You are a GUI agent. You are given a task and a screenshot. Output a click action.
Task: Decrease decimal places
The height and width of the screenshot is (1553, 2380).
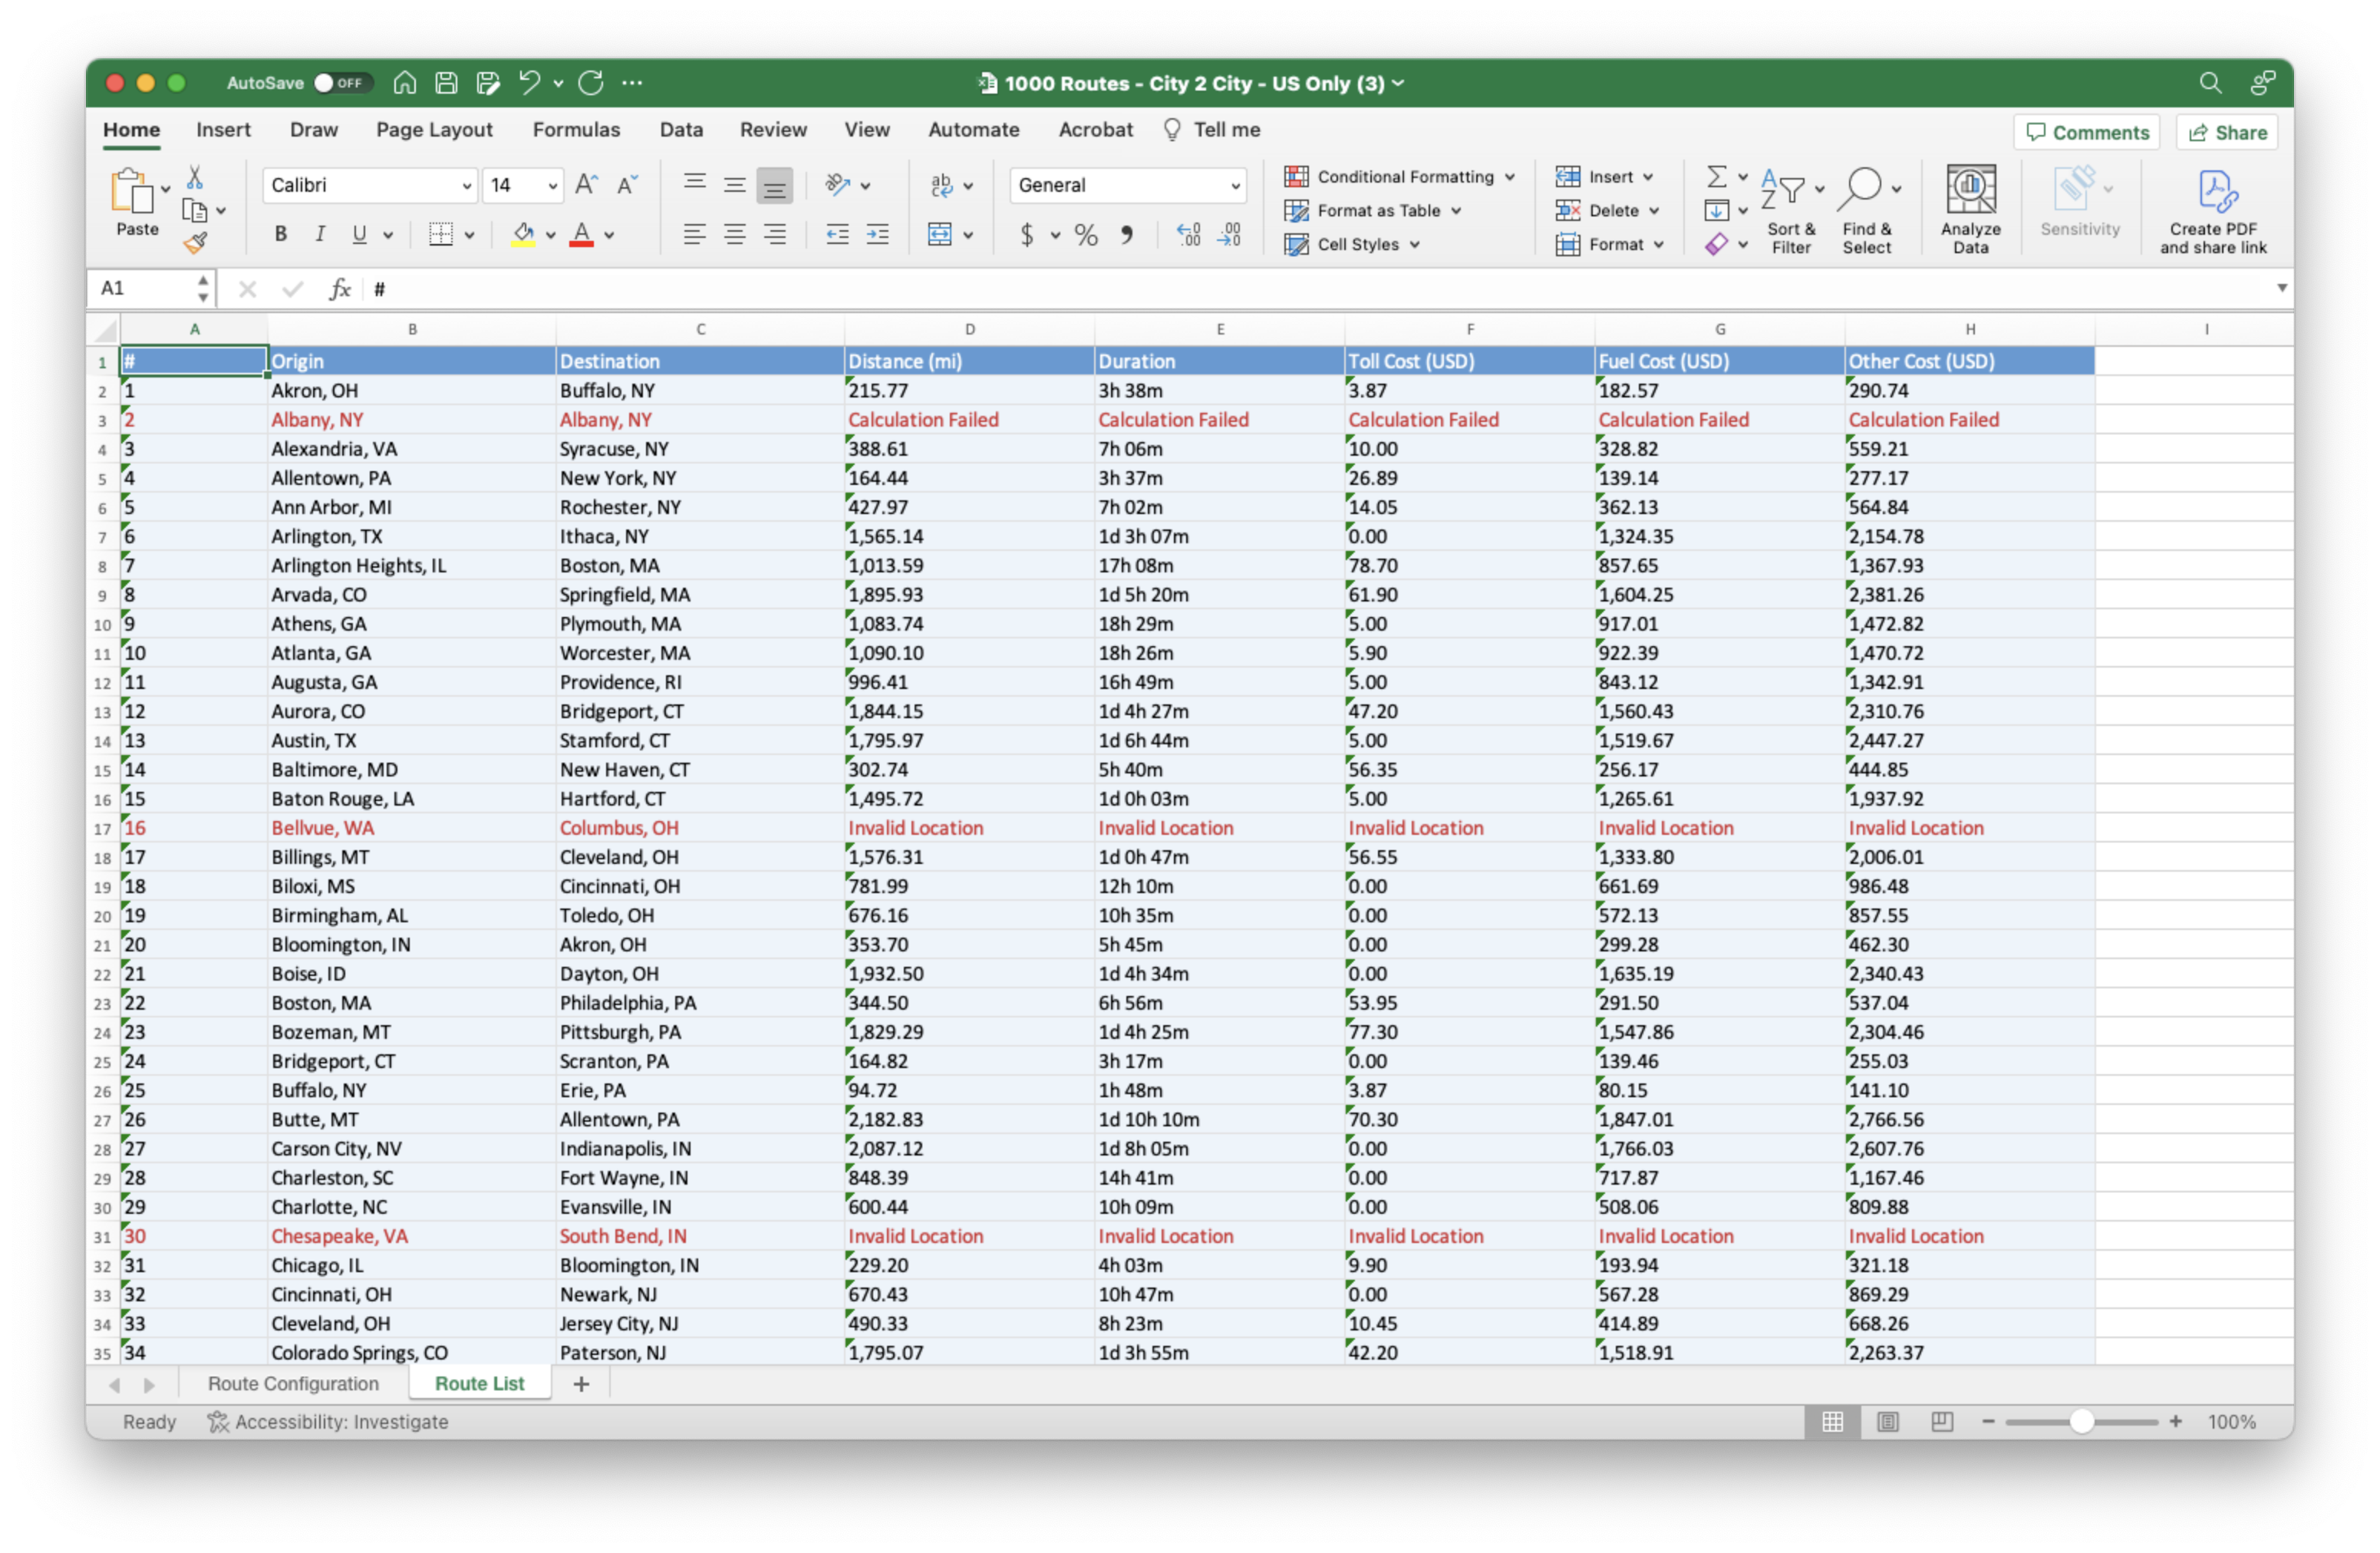click(x=1230, y=235)
